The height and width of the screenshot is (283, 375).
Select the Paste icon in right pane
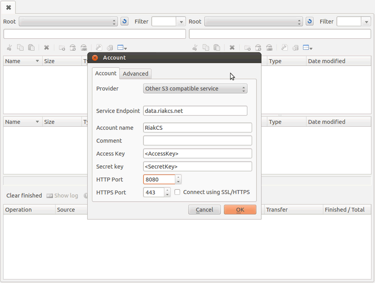pyautogui.click(x=217, y=48)
